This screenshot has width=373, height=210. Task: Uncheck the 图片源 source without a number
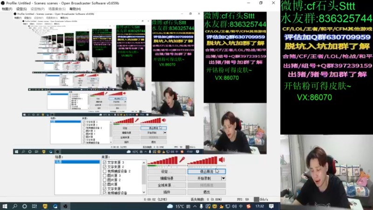coord(104,184)
